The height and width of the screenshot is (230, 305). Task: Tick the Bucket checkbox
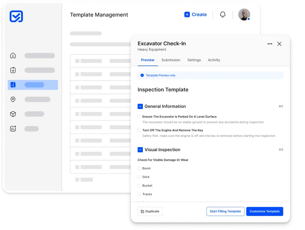click(139, 186)
